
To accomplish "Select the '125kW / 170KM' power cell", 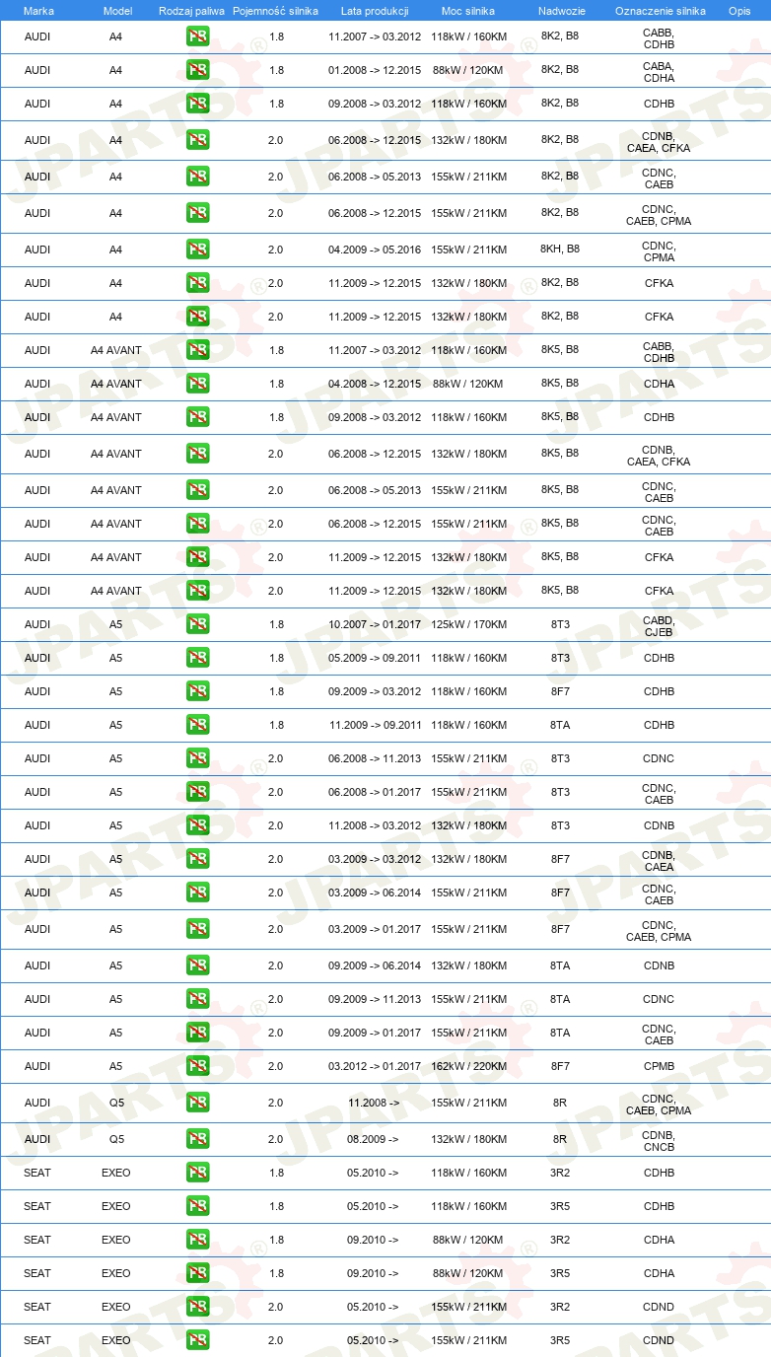I will pos(468,624).
